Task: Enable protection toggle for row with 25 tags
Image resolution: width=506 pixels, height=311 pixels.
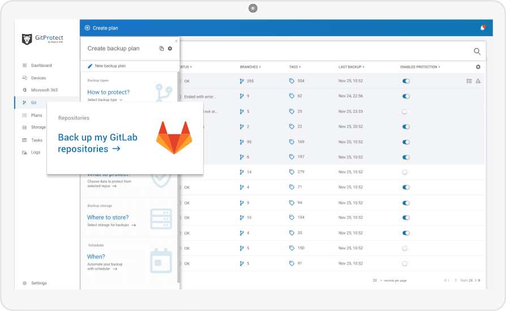Action: [x=405, y=112]
